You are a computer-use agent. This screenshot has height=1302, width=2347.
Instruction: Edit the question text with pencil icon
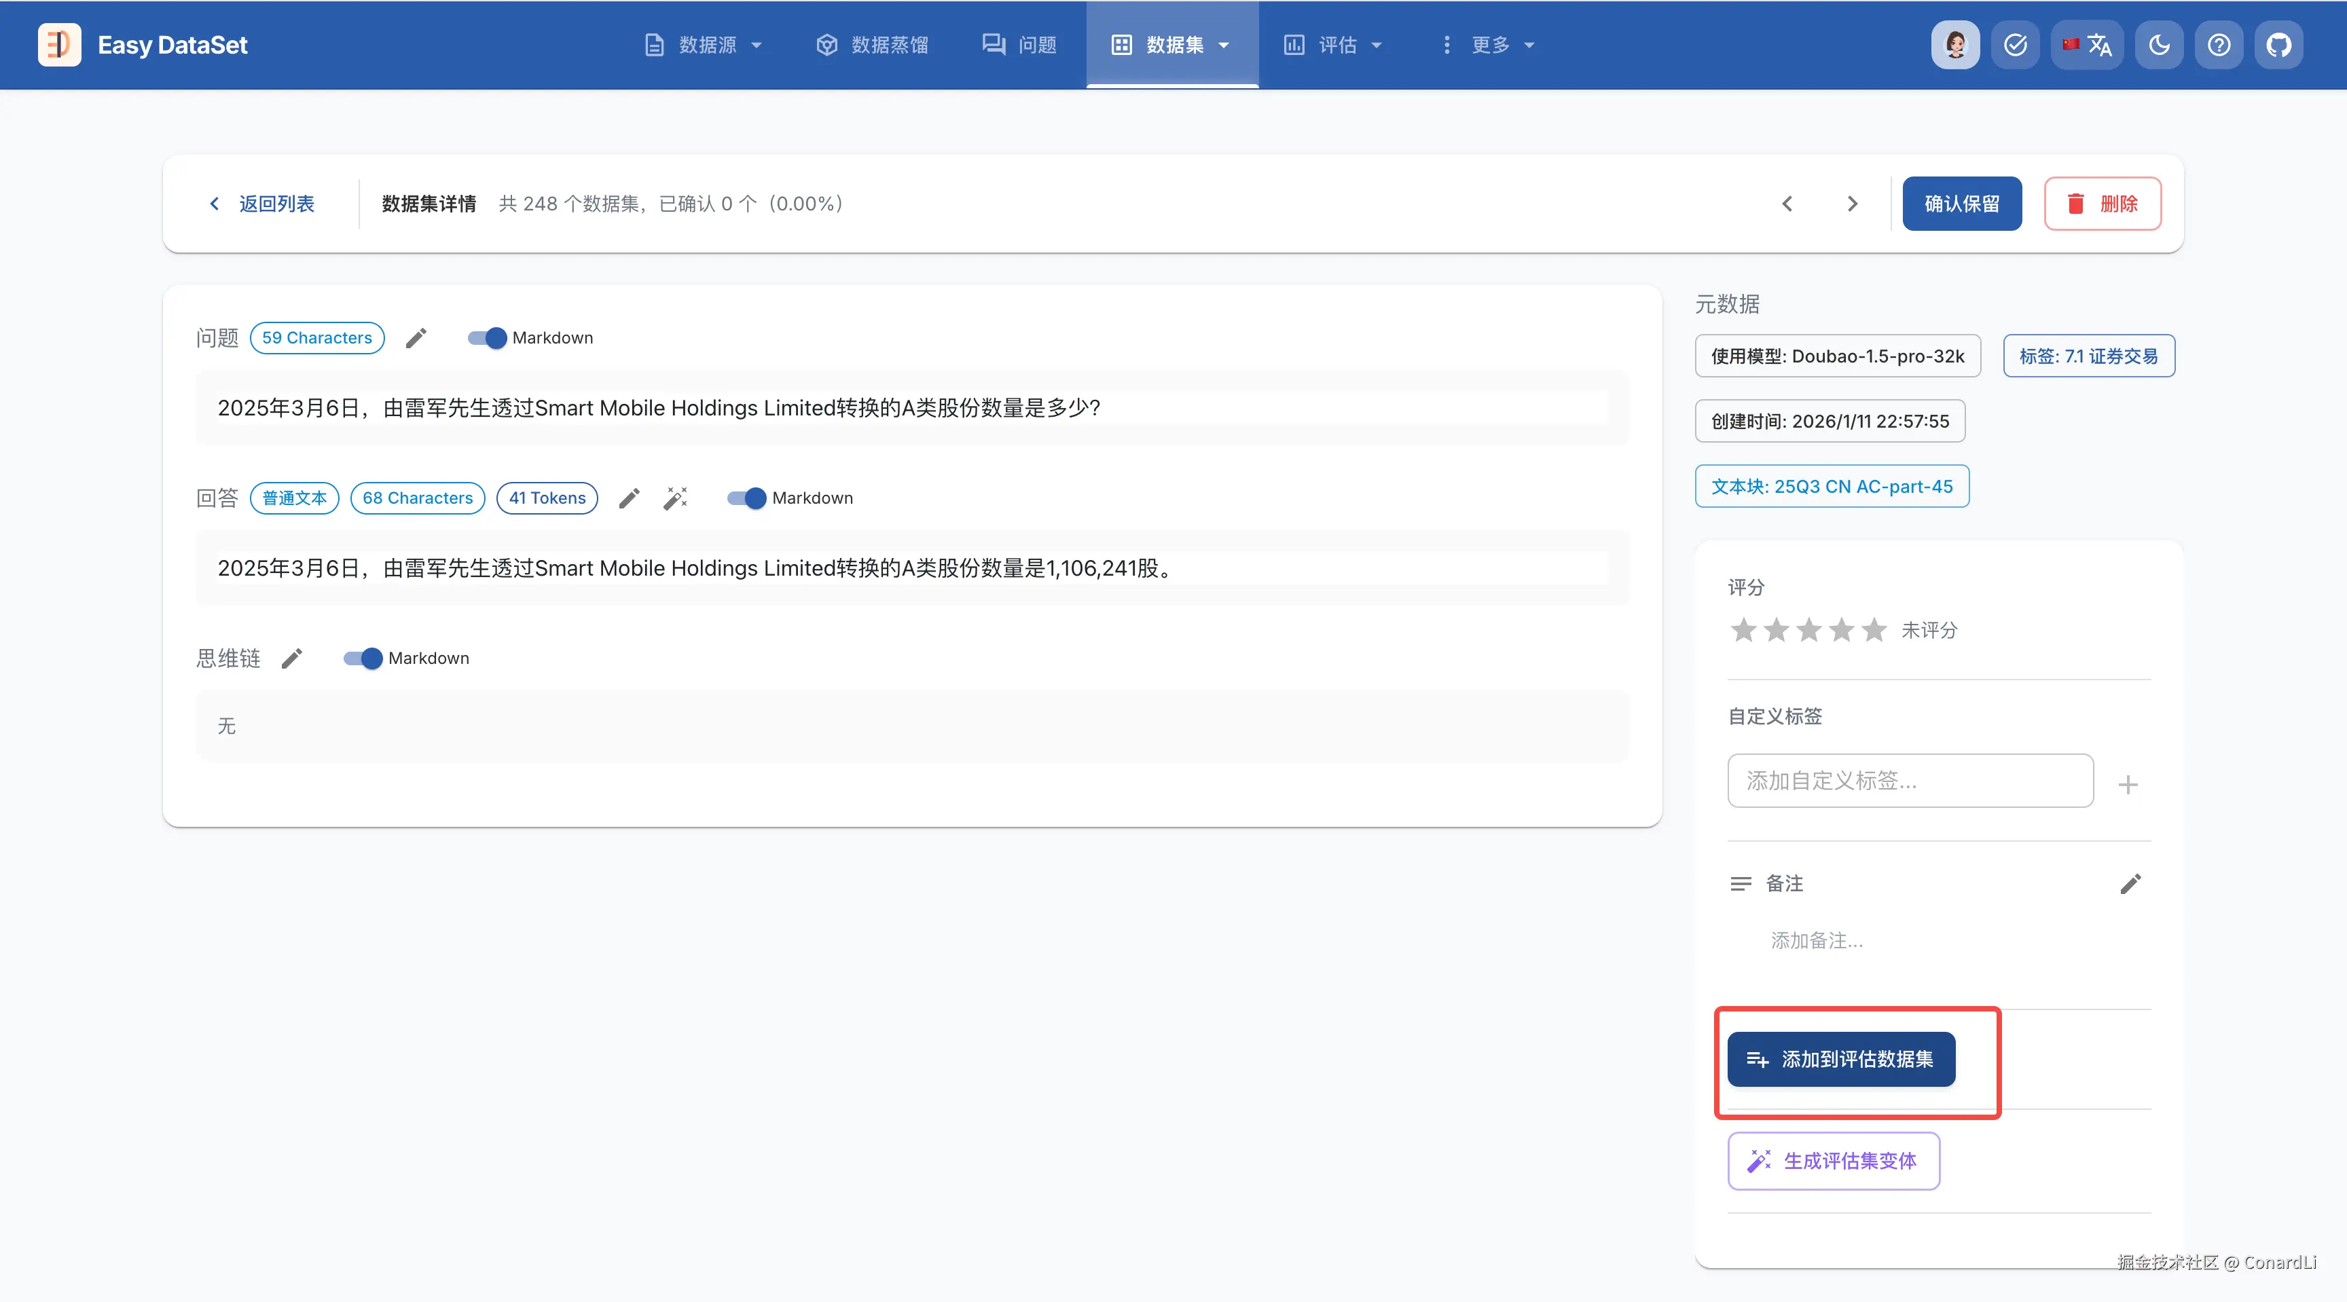(416, 338)
